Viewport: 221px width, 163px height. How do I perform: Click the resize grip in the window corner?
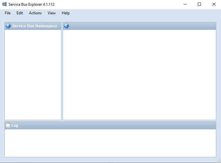[x=219, y=161]
